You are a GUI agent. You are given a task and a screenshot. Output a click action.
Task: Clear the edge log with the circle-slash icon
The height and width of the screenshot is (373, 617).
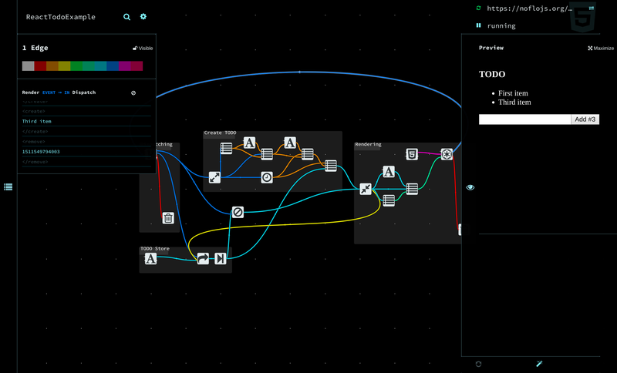coord(133,93)
